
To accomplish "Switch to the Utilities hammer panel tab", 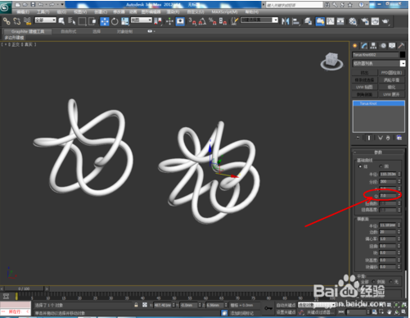I will (x=401, y=46).
